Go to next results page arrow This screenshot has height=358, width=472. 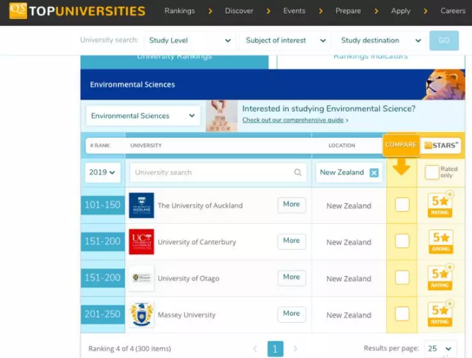pos(295,349)
